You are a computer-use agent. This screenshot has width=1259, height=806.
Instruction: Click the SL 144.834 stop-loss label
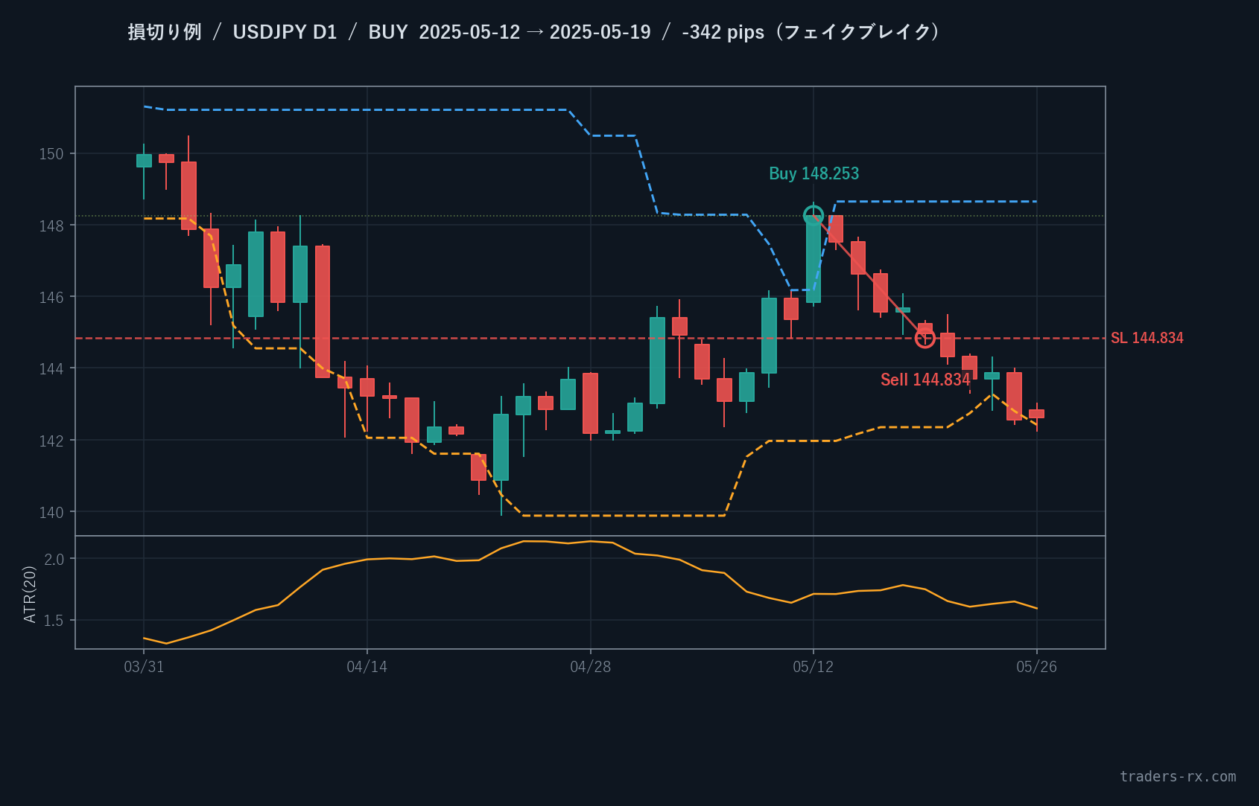[1147, 338]
